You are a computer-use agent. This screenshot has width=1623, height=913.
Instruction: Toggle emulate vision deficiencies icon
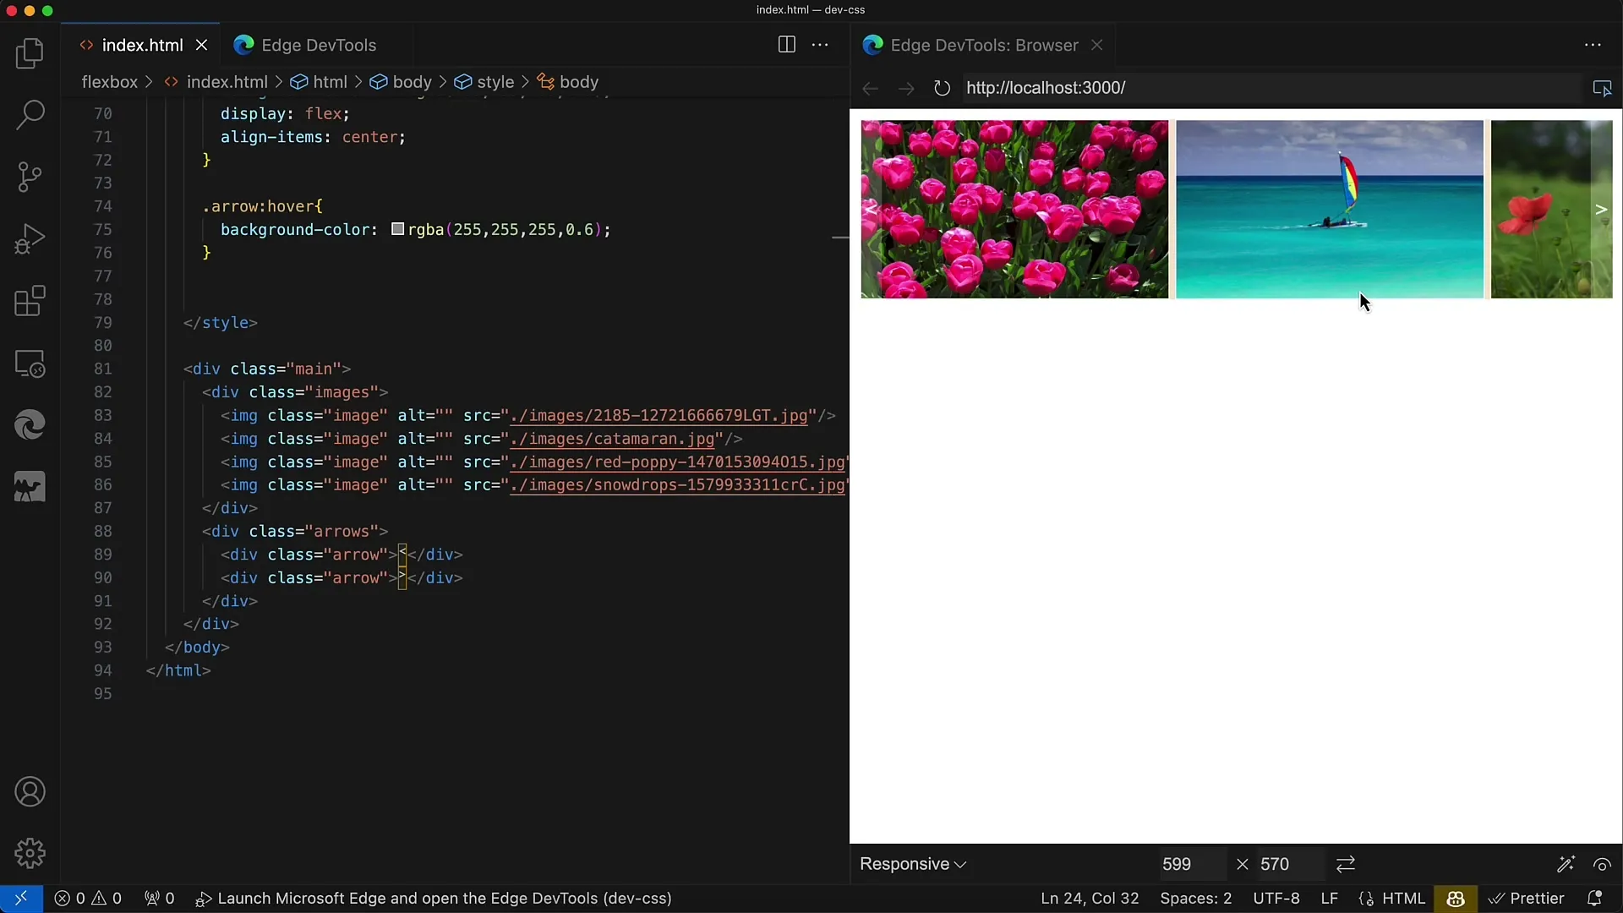coord(1602,864)
